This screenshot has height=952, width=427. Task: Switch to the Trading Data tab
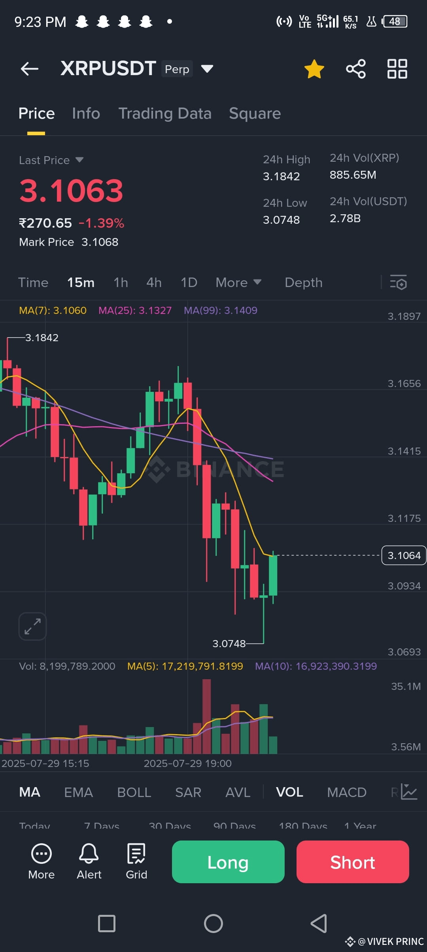coord(165,113)
